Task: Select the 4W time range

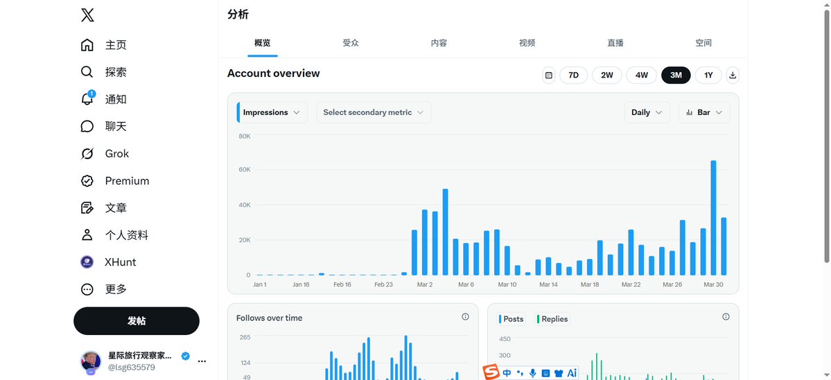Action: point(642,75)
